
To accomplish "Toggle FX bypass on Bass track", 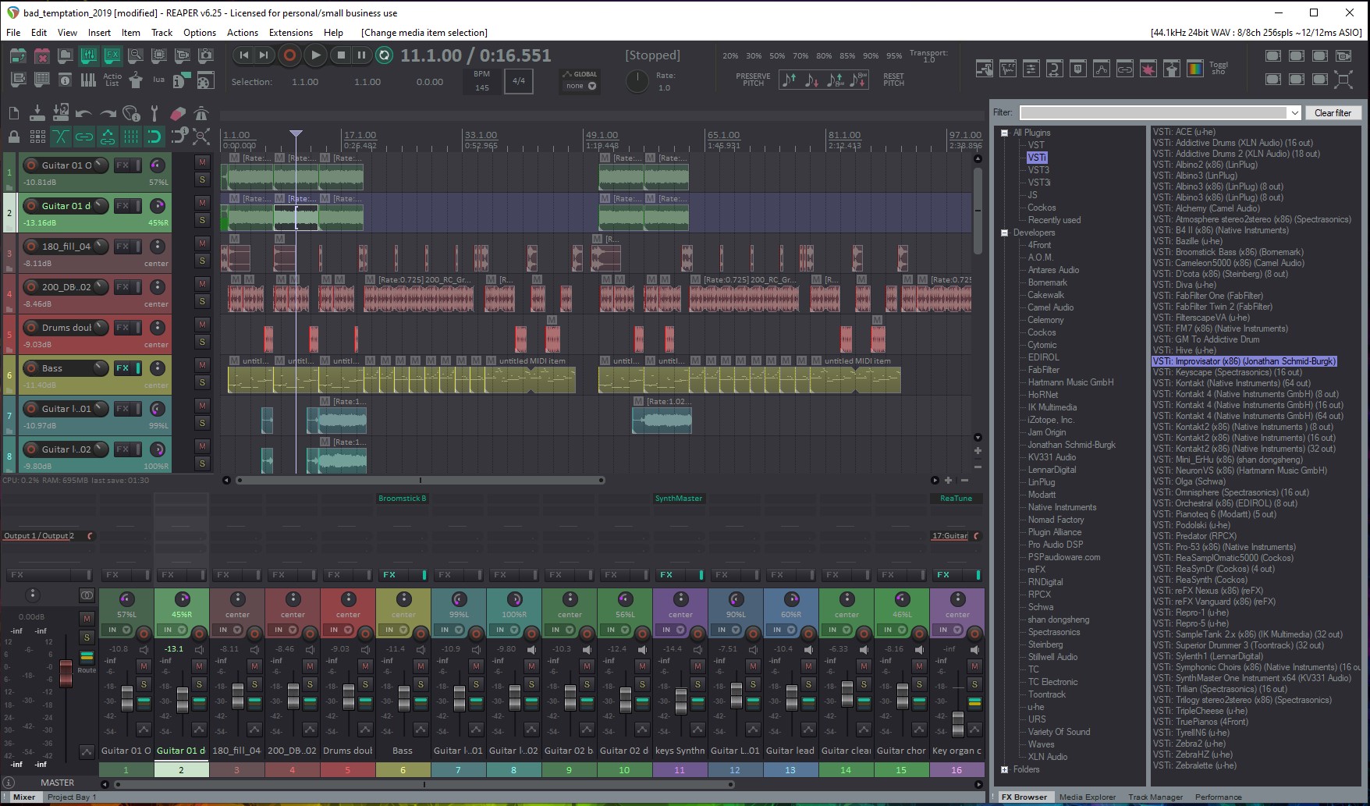I will [x=140, y=368].
